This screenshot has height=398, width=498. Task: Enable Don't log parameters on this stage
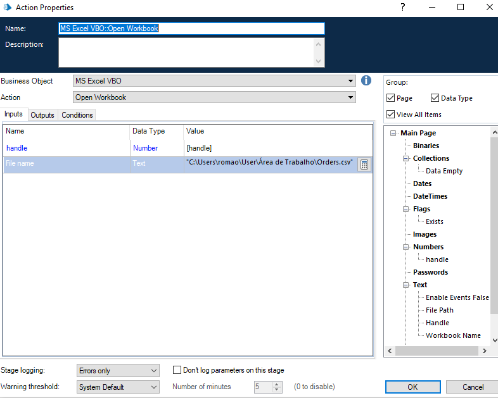tap(177, 370)
